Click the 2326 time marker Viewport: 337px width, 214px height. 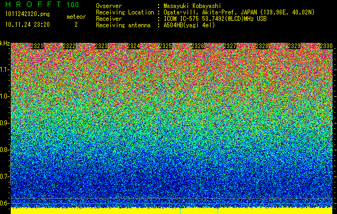click(198, 46)
